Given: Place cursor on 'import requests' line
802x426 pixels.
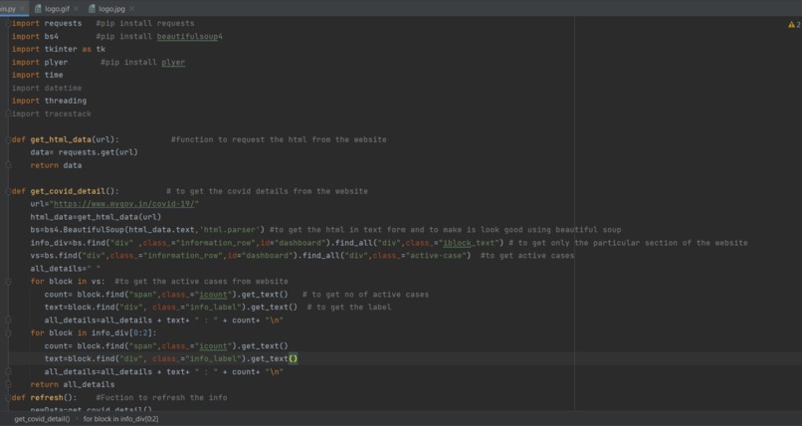Looking at the screenshot, I should pos(47,24).
